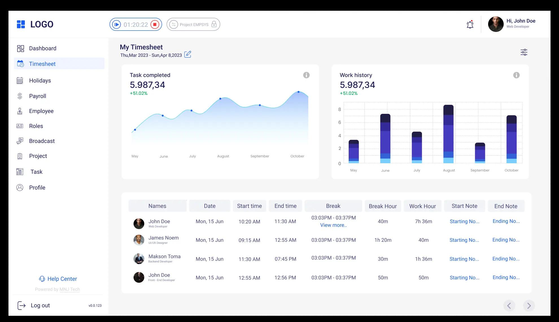Click the Log out label

[x=40, y=305]
